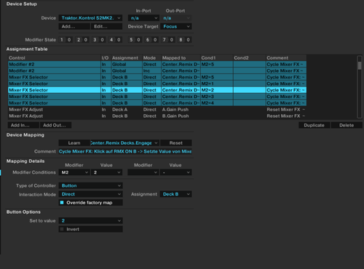
Task: Click Modifier State 5 value box
Action: [138, 40]
